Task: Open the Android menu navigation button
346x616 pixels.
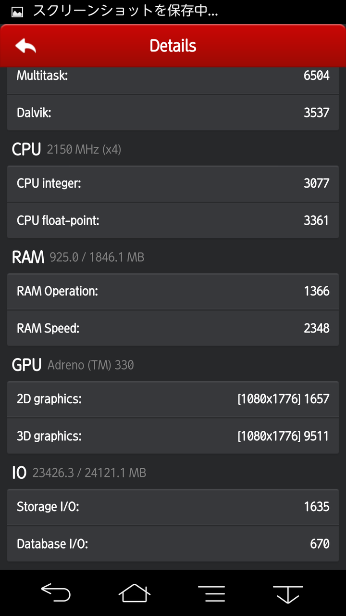Action: (x=211, y=592)
